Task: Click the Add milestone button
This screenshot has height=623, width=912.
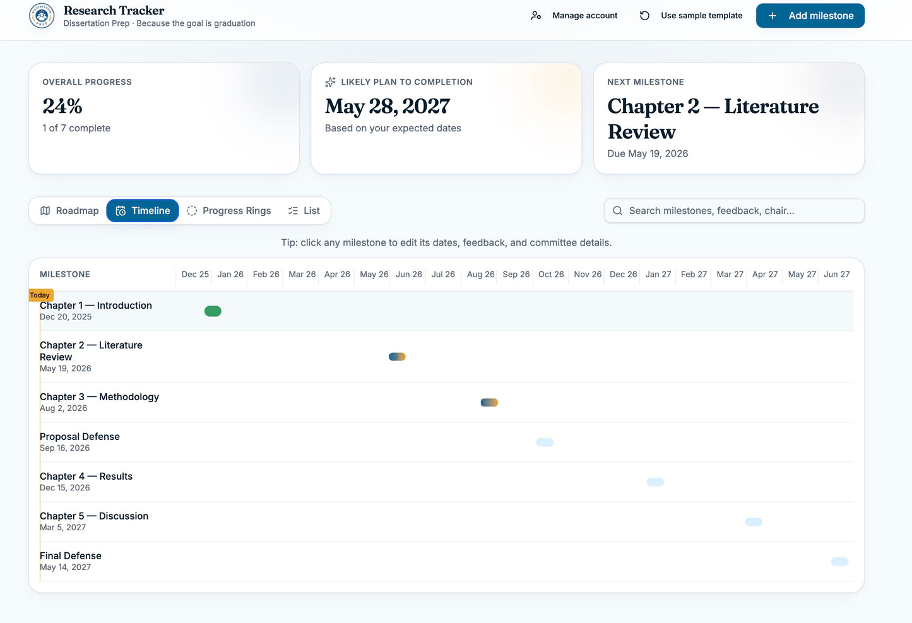Action: coord(810,16)
